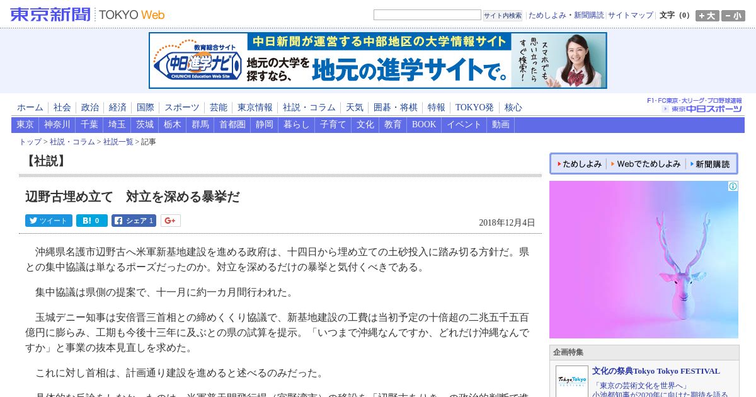Open the 東京情報 section
This screenshot has width=756, height=397.
tap(255, 108)
